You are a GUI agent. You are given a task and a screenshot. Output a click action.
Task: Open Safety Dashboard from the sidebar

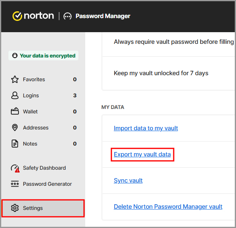pos(43,168)
